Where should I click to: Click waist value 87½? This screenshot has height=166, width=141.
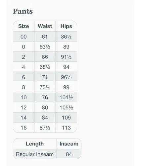(45, 128)
